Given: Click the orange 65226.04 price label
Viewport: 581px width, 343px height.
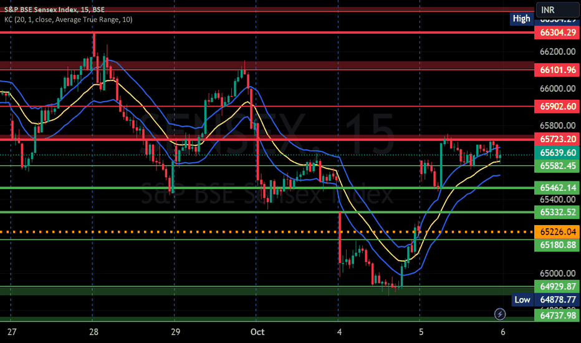Looking at the screenshot, I should point(558,232).
